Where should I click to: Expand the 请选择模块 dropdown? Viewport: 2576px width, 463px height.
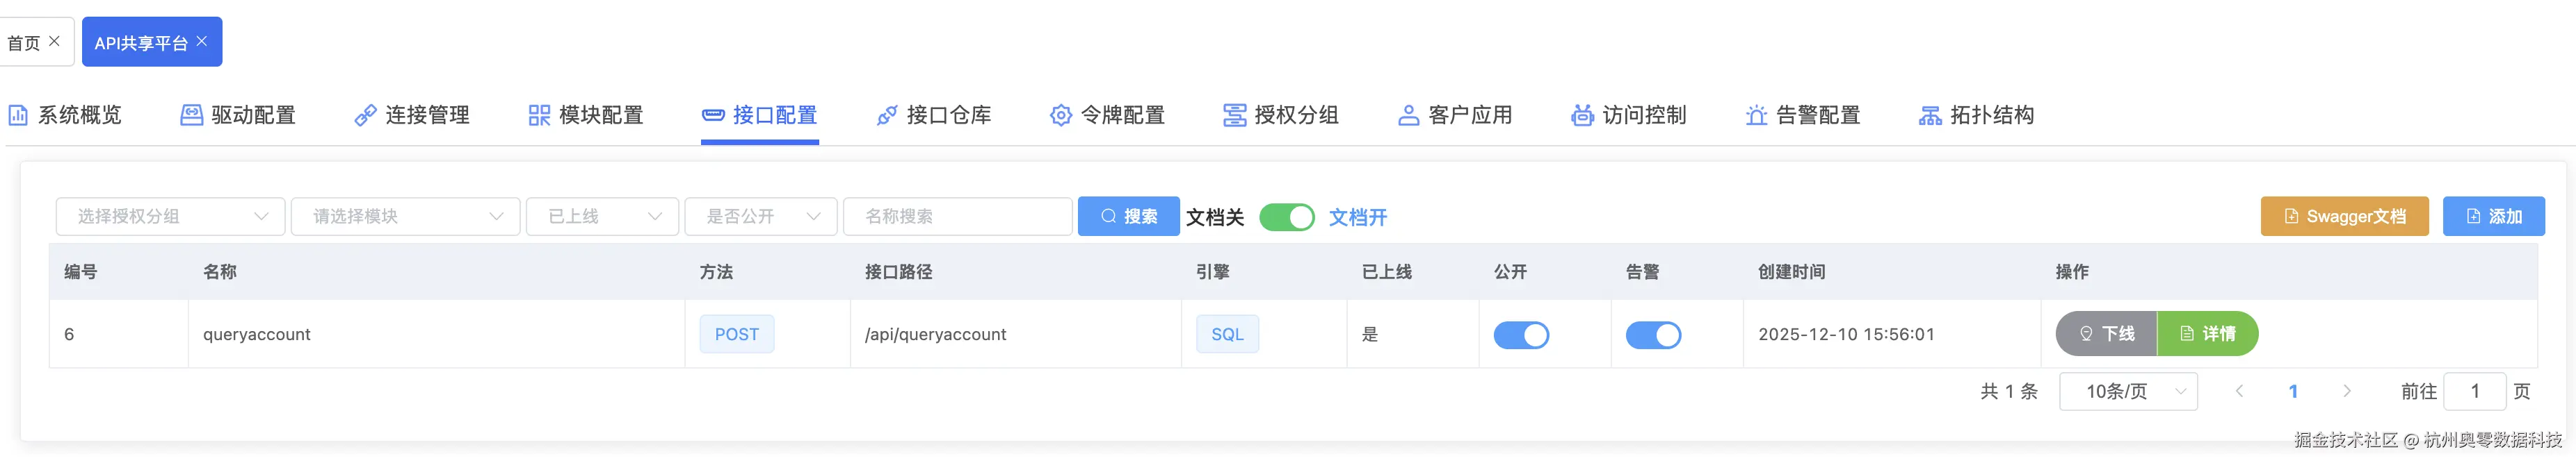coord(405,217)
